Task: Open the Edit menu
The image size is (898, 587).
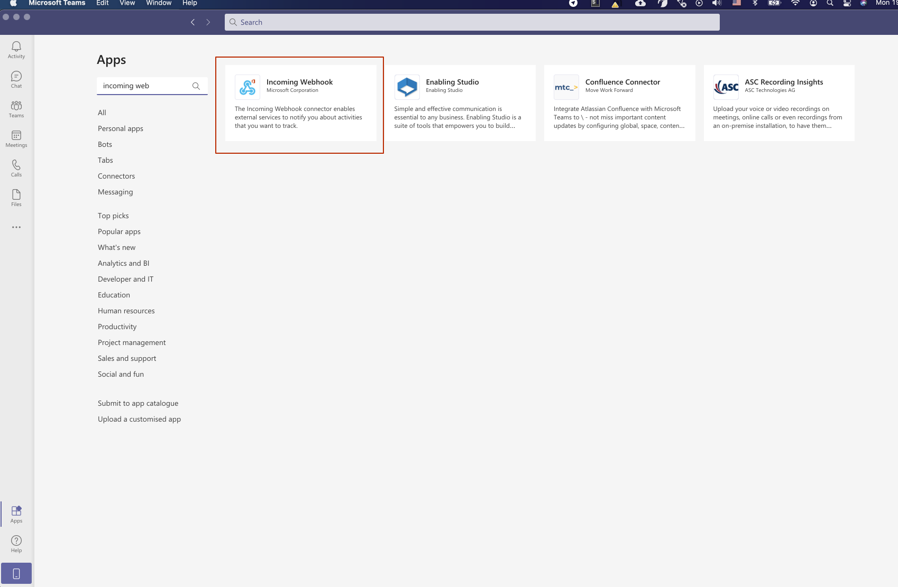Action: [103, 3]
